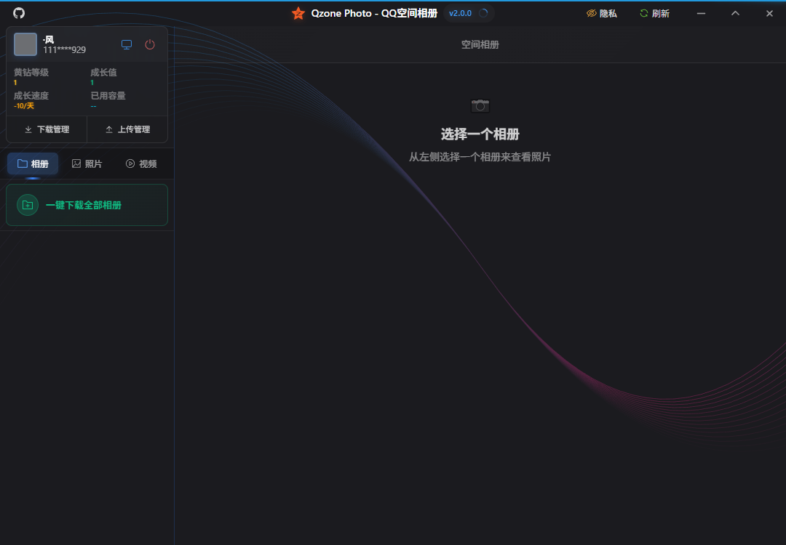
Task: Switch to the 视频 videos tab
Action: 141,163
